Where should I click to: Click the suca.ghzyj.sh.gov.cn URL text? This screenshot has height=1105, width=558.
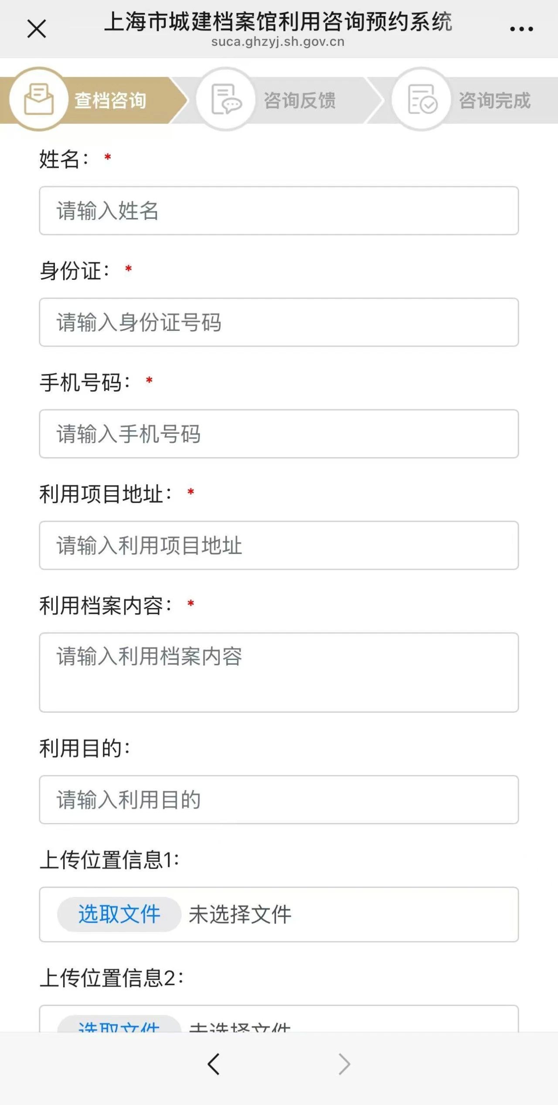tap(278, 42)
